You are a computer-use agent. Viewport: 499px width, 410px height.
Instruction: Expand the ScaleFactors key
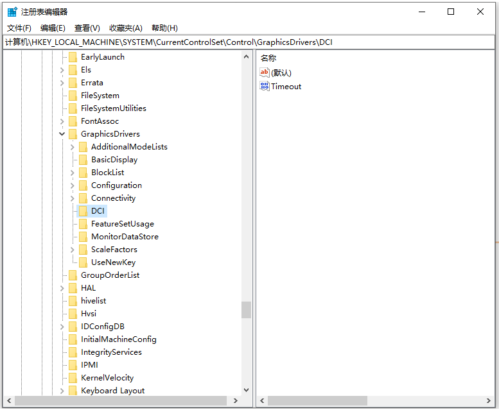coord(73,250)
